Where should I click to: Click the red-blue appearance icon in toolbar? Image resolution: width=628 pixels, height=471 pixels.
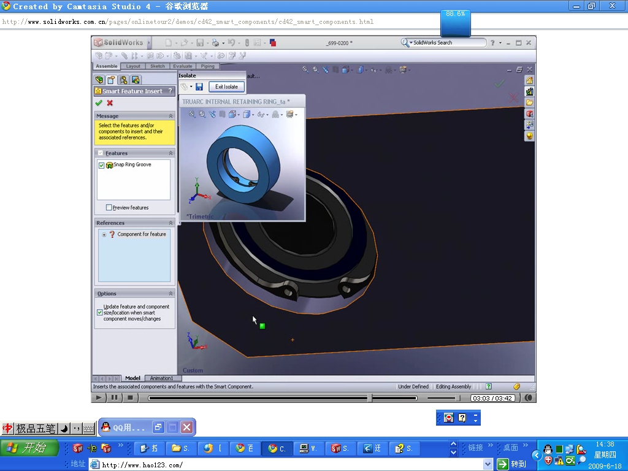[273, 42]
